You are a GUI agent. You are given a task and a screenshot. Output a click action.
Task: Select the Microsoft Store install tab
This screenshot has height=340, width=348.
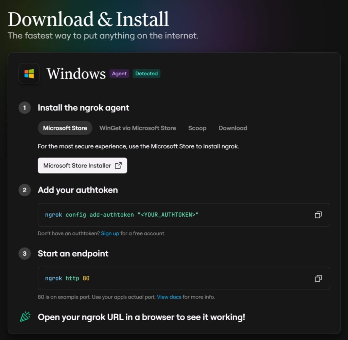[x=65, y=128]
